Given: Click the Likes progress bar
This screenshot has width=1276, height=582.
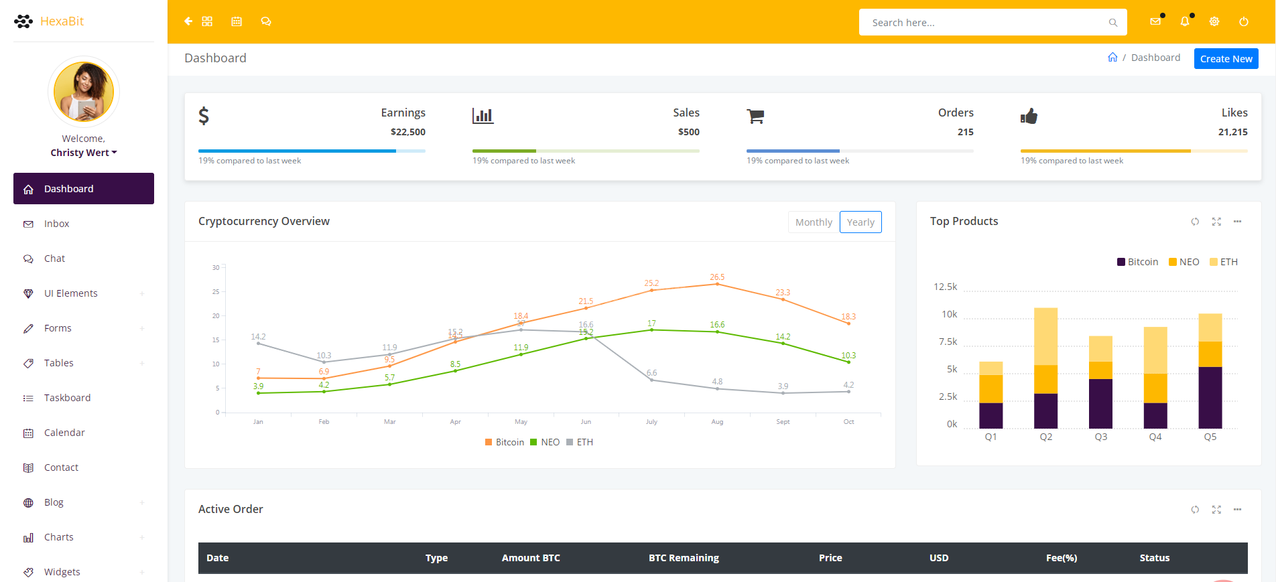Looking at the screenshot, I should pyautogui.click(x=1134, y=151).
